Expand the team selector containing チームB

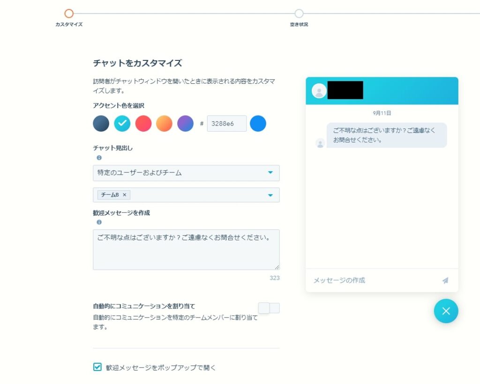tap(186, 195)
